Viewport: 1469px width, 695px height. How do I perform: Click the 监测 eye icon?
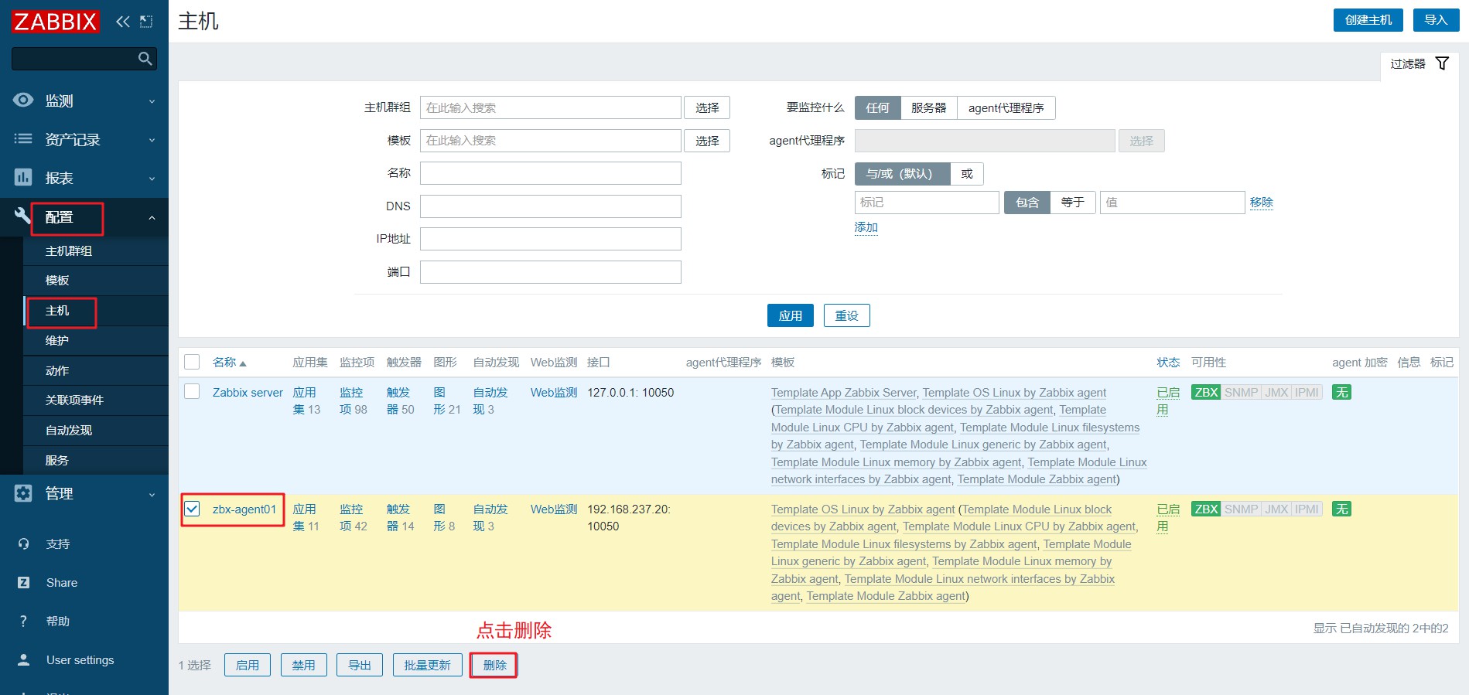[x=23, y=100]
